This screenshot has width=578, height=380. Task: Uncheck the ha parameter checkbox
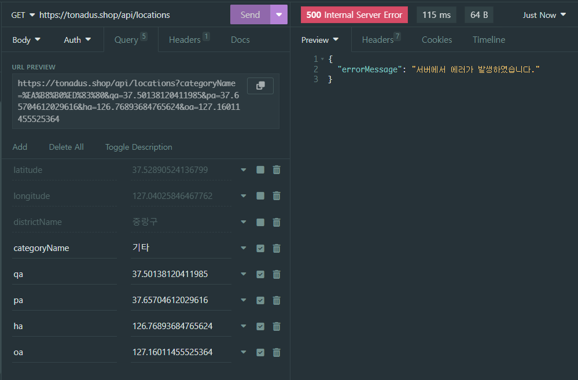point(260,326)
